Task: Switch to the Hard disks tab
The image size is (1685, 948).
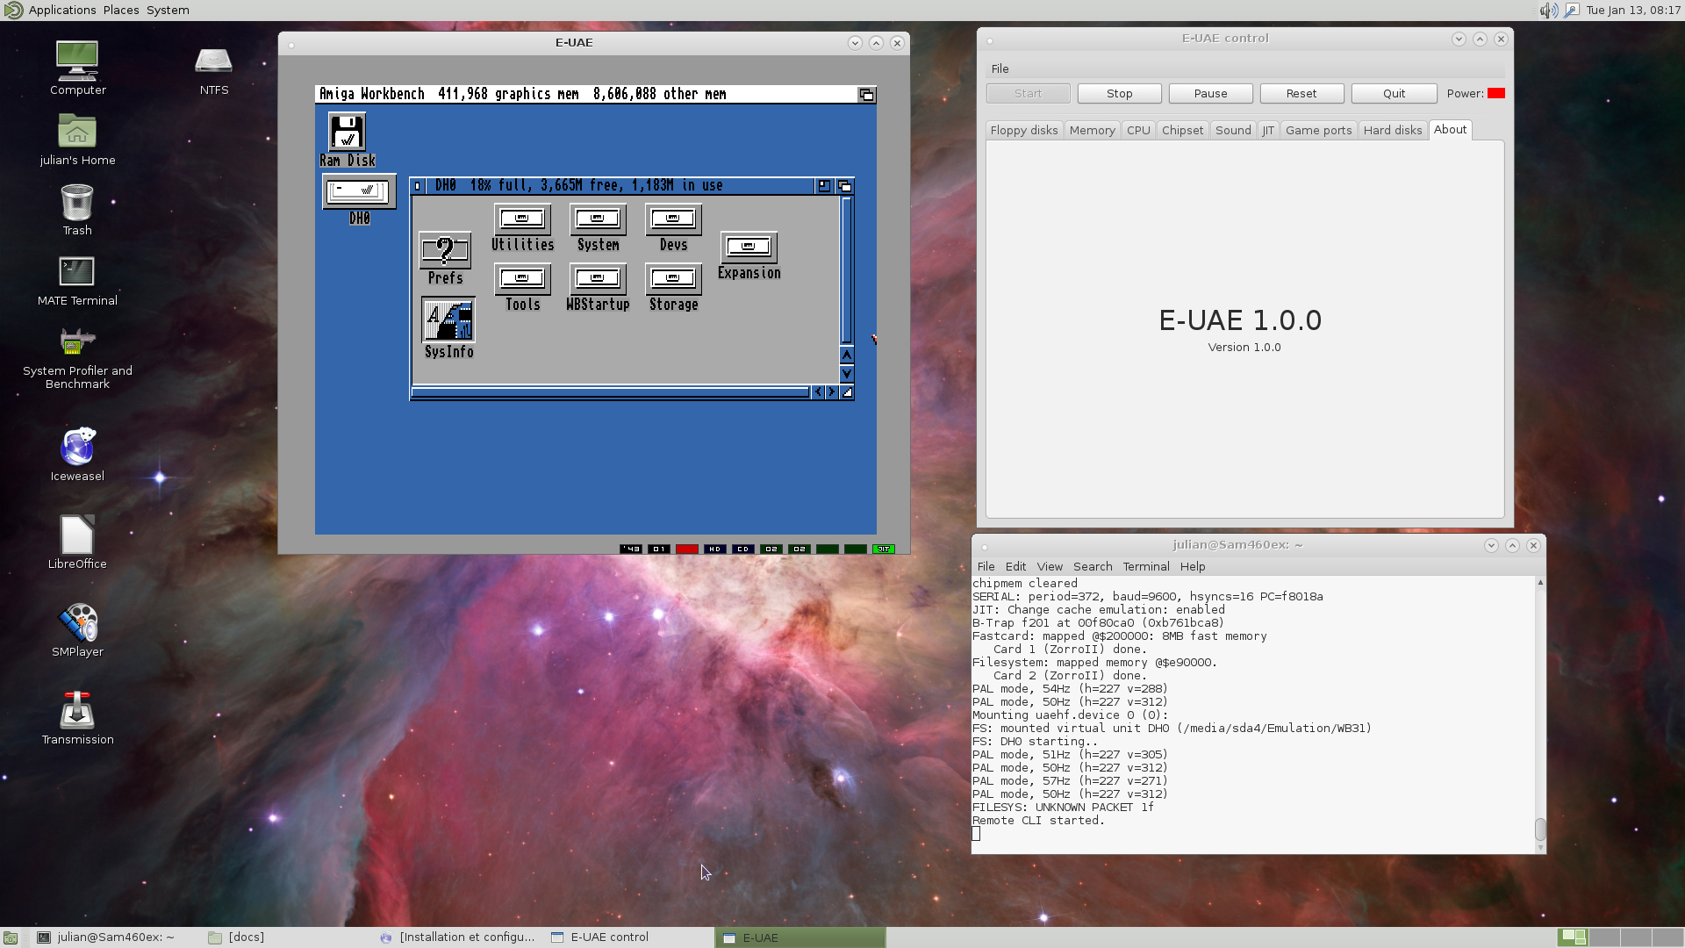Action: point(1392,130)
